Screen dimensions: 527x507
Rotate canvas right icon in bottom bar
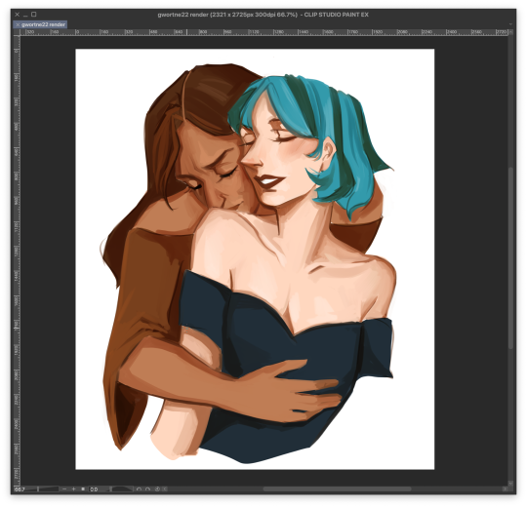click(x=147, y=489)
